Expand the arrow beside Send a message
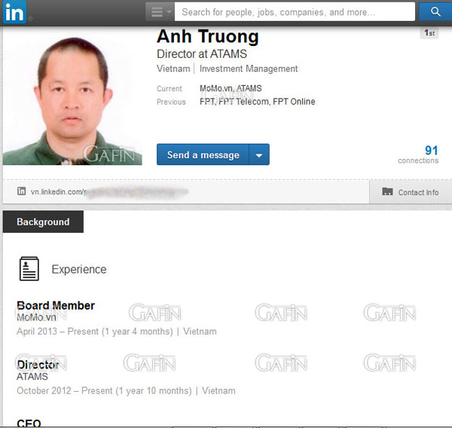This screenshot has width=452, height=428. point(258,155)
